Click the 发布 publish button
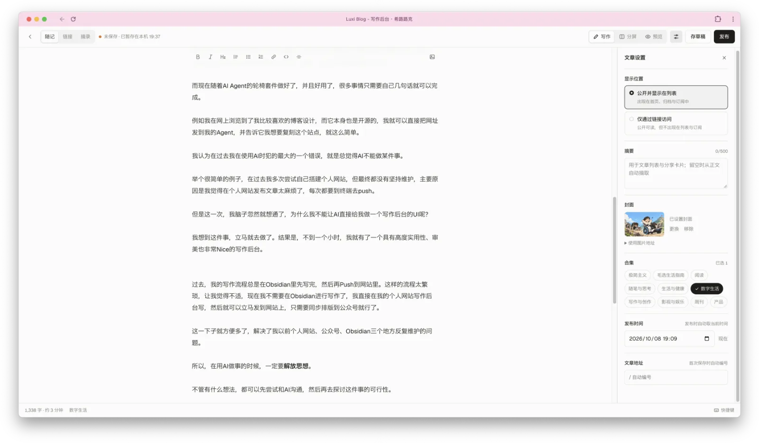 (x=724, y=36)
